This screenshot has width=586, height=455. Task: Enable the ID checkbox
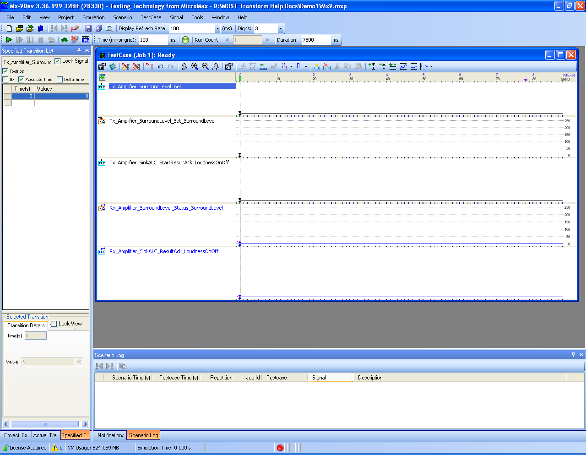click(5, 79)
